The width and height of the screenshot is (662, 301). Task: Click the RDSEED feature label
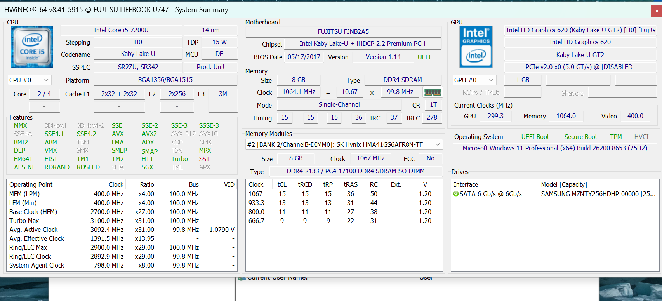tap(88, 167)
